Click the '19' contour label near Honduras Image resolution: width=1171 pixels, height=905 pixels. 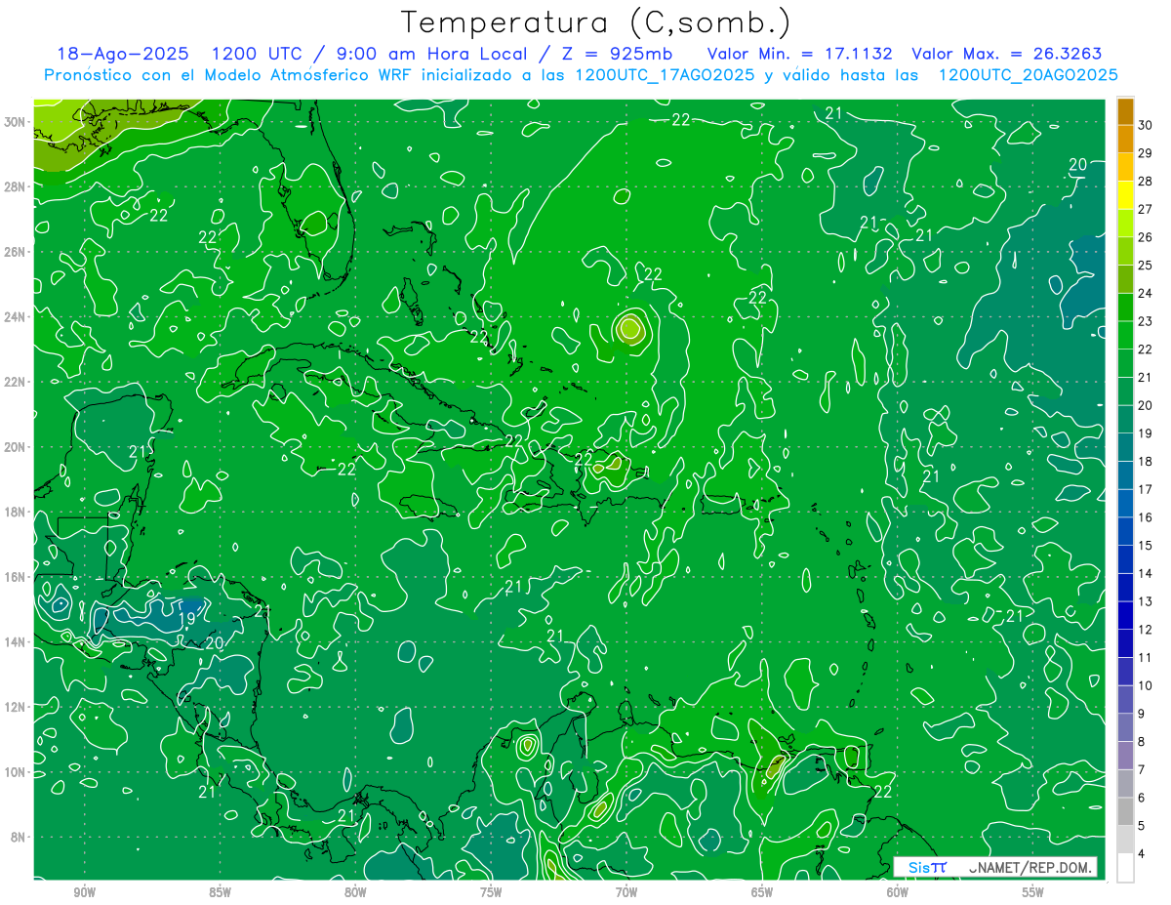pos(186,619)
